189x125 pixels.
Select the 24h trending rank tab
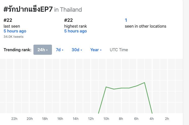(43, 50)
